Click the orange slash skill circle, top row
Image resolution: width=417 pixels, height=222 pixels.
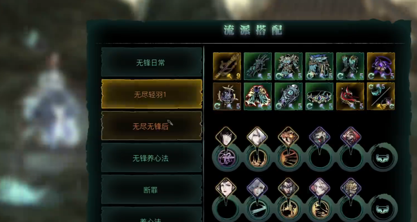(x=289, y=158)
